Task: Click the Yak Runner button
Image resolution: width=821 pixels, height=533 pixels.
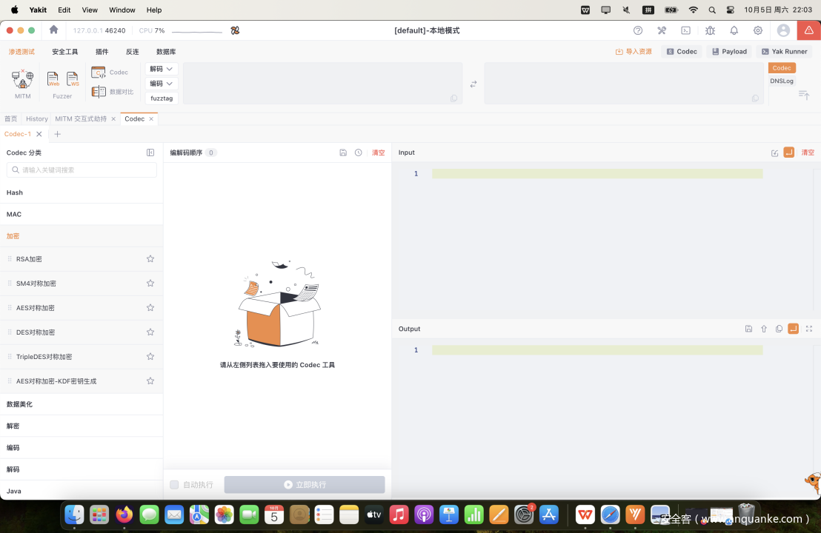Action: pos(784,52)
